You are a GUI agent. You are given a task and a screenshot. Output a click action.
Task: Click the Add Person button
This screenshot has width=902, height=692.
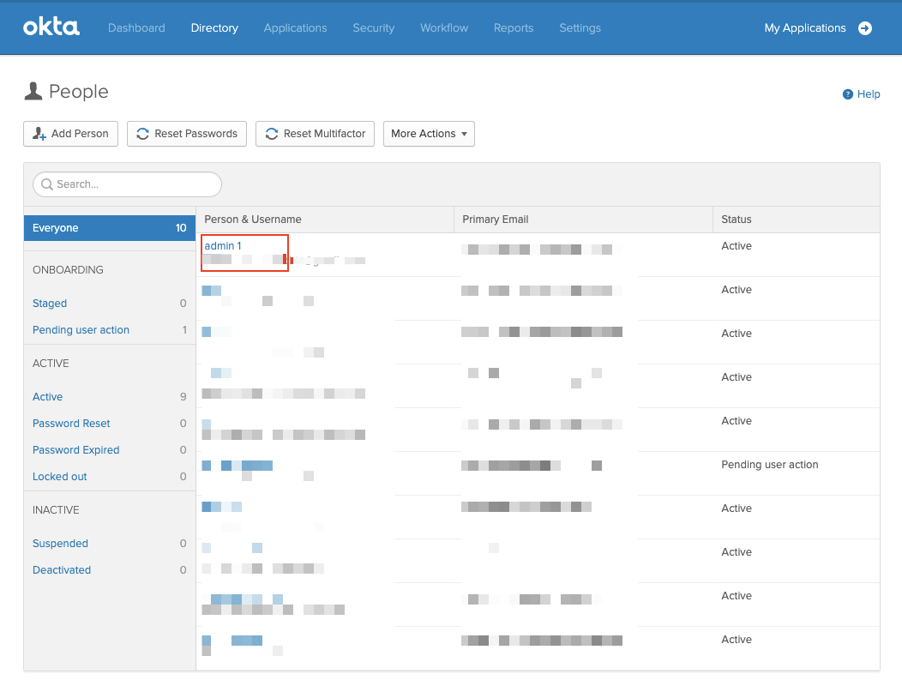[x=70, y=134]
